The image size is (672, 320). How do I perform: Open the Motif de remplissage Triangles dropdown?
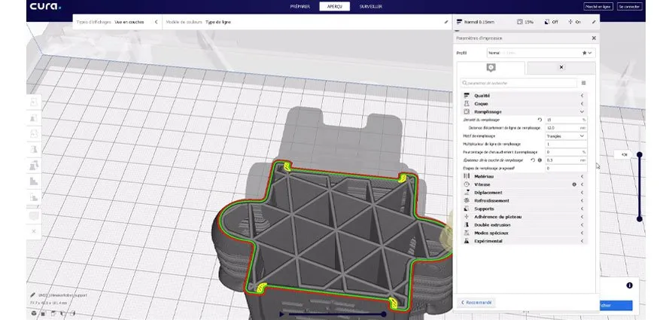click(566, 136)
